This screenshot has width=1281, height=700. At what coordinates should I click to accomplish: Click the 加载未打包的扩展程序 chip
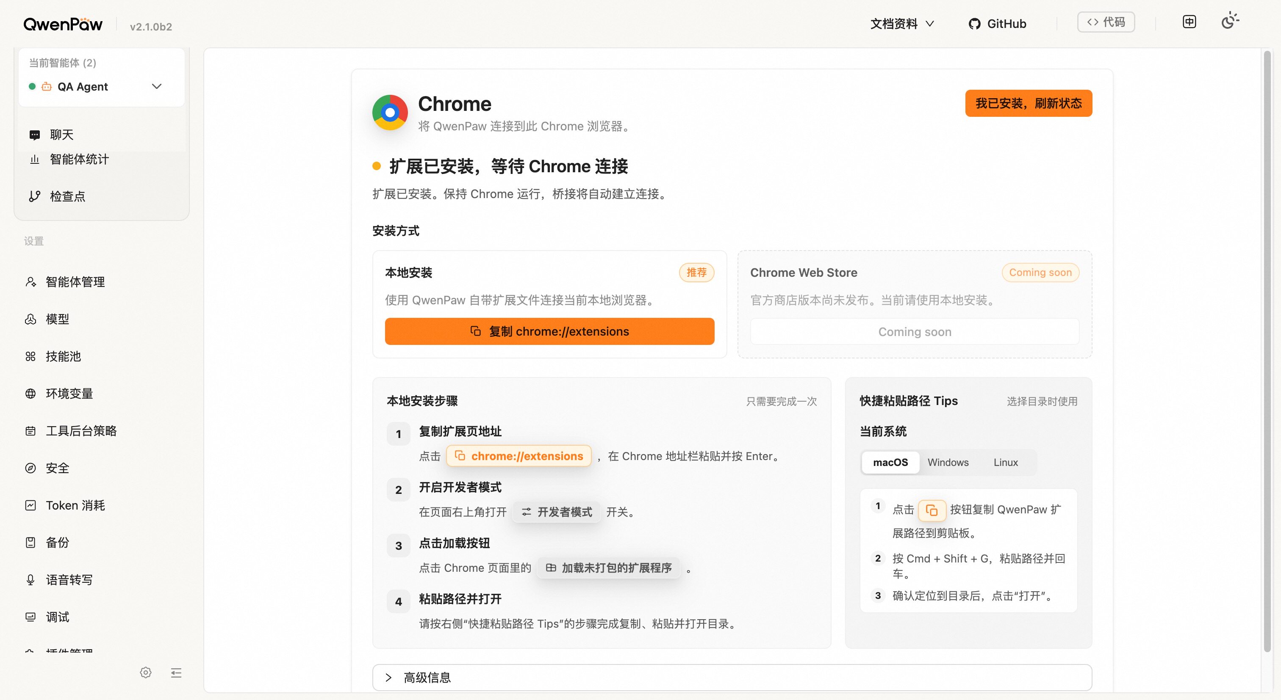[x=609, y=568]
